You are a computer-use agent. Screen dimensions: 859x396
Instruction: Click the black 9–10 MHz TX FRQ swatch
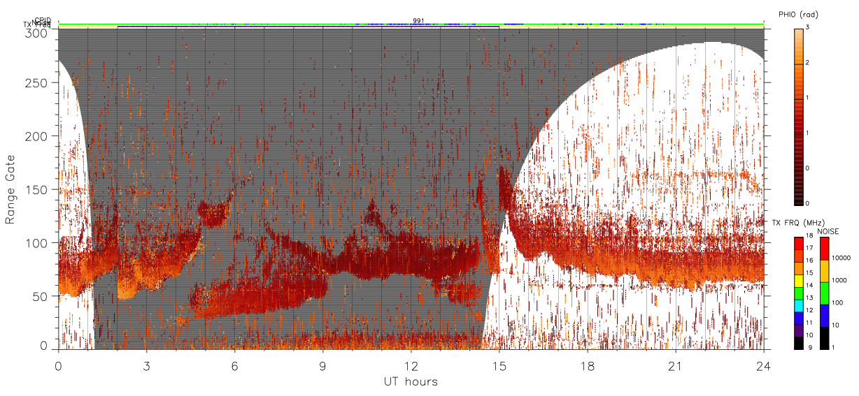click(799, 343)
